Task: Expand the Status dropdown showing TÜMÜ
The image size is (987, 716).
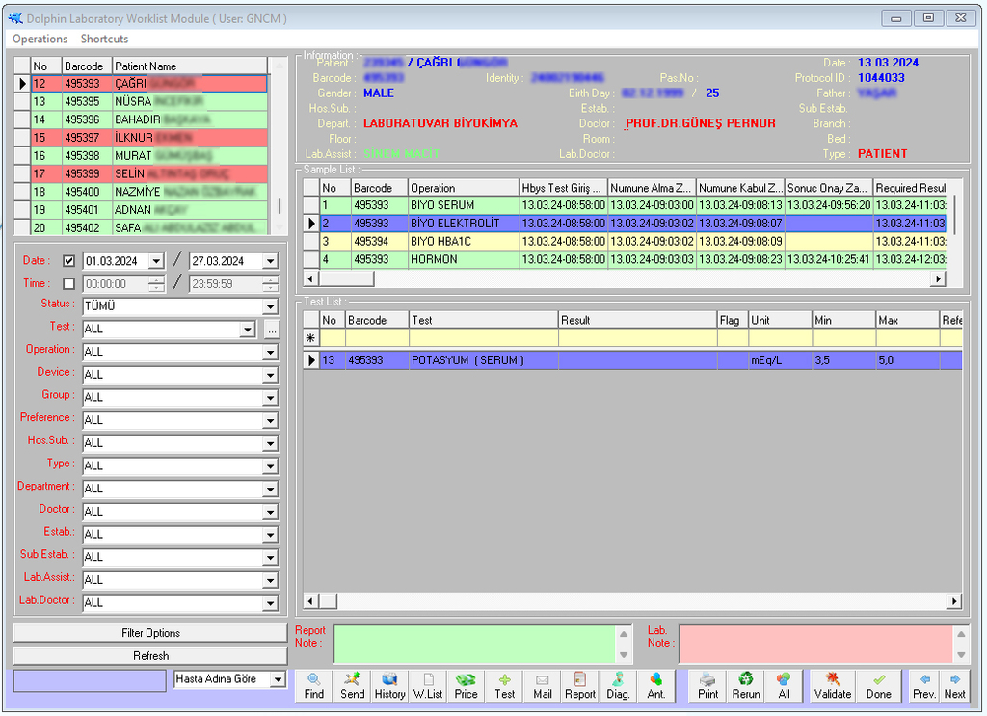Action: (270, 306)
